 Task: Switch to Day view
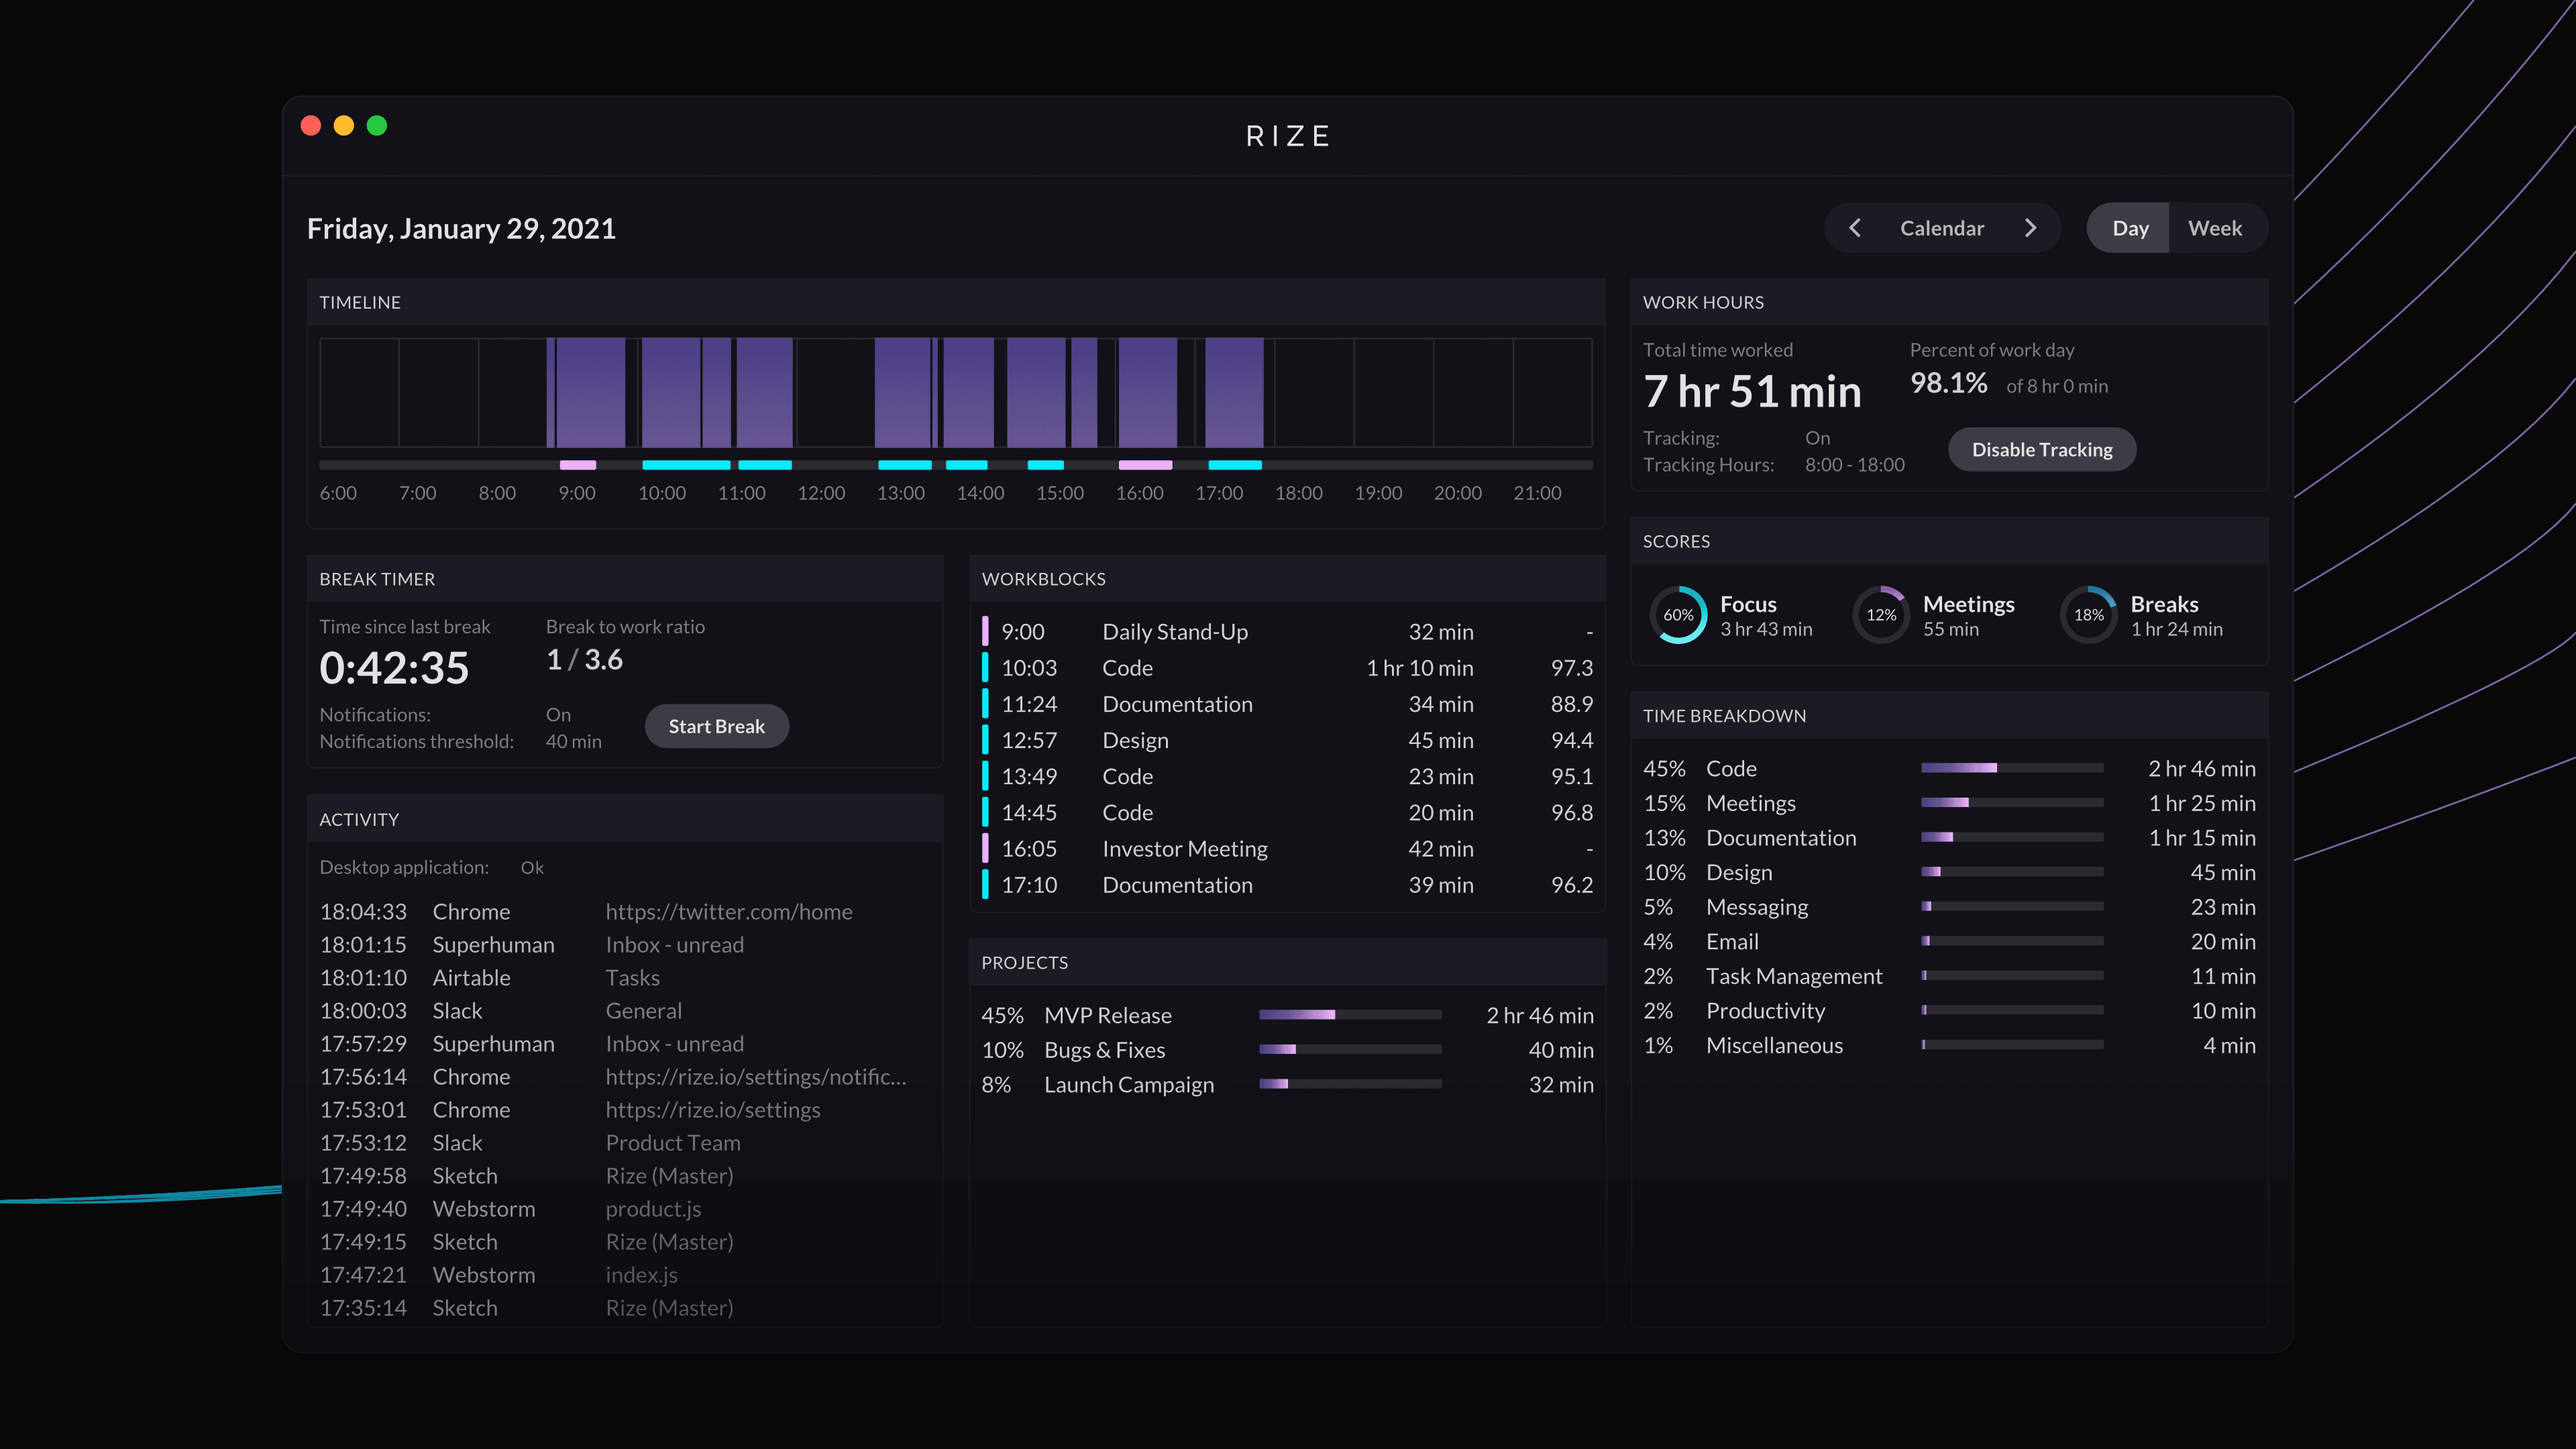[2130, 228]
